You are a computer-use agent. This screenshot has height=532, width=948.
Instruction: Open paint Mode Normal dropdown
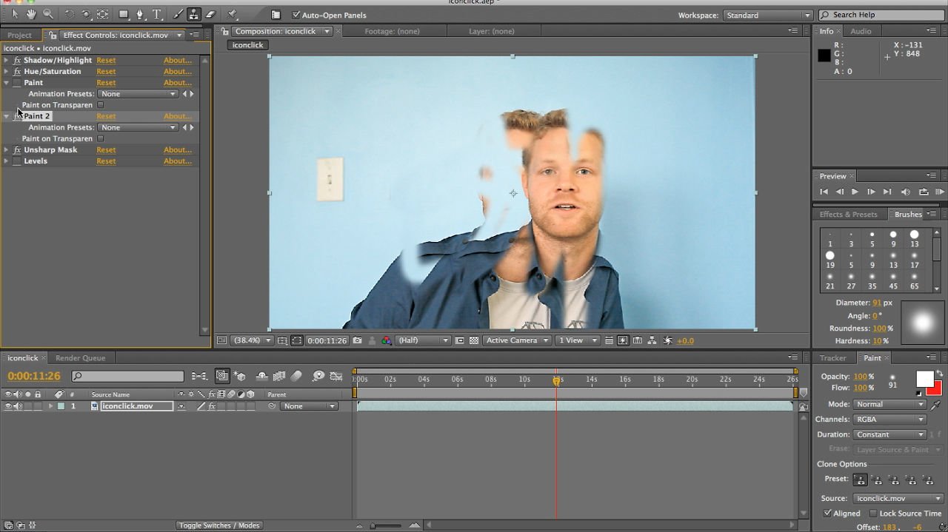click(889, 405)
